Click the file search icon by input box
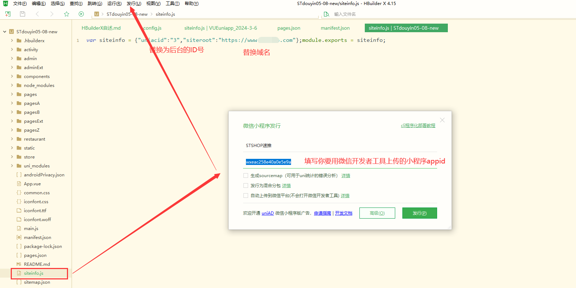 click(326, 14)
